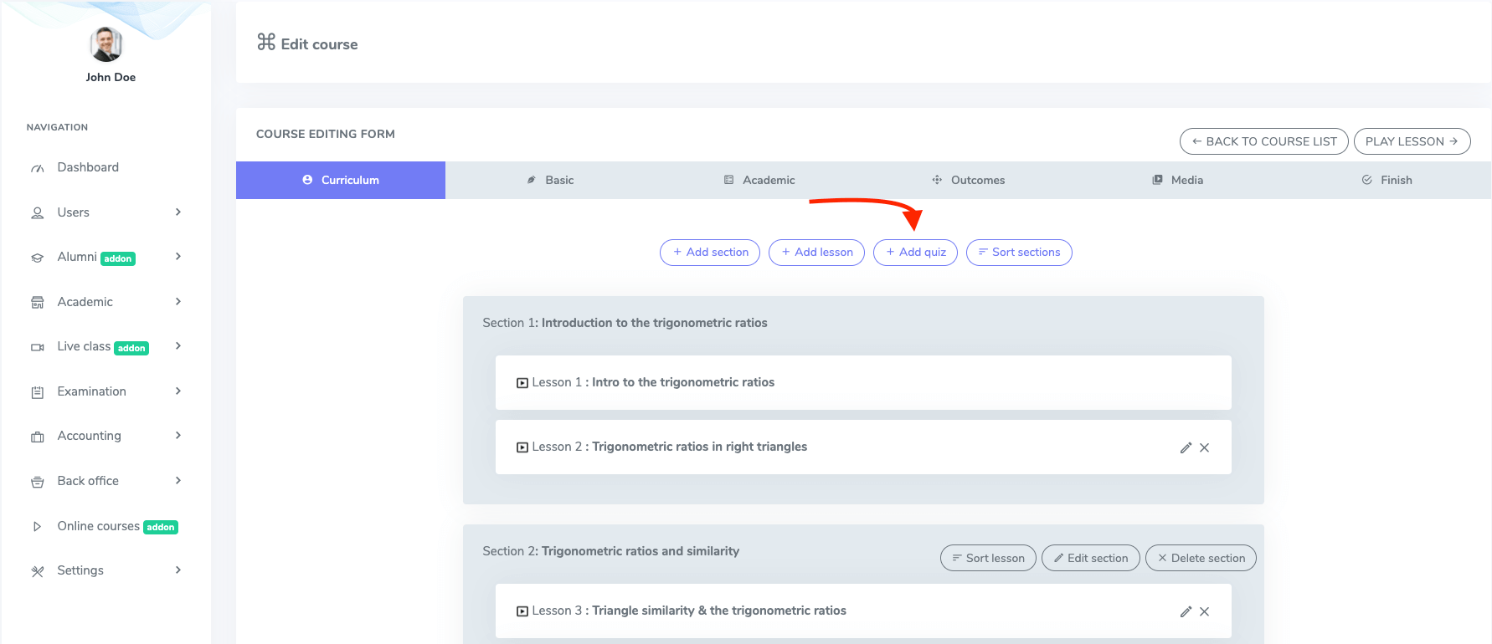Click the Examination clipboard icon
This screenshot has height=644, width=1492.
click(x=38, y=392)
